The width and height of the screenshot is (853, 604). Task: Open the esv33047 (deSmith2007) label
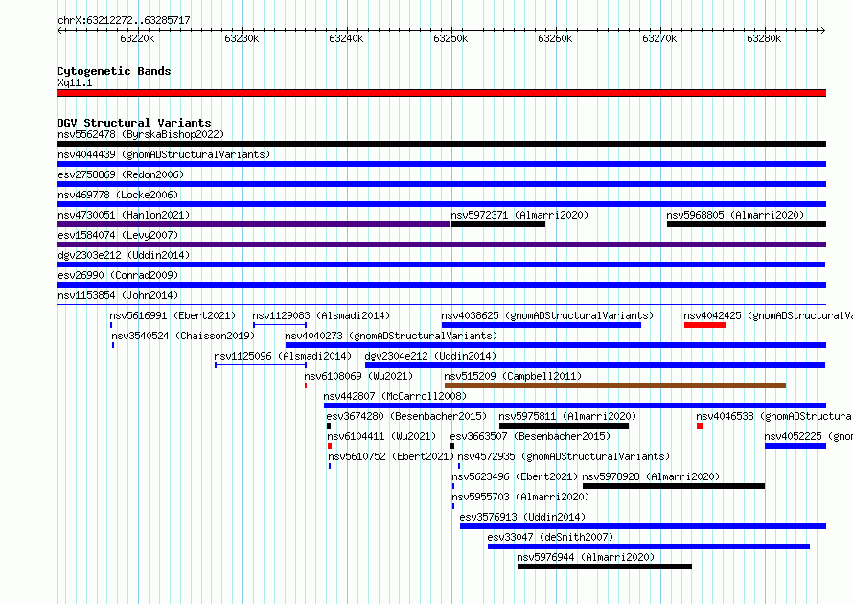(550, 537)
